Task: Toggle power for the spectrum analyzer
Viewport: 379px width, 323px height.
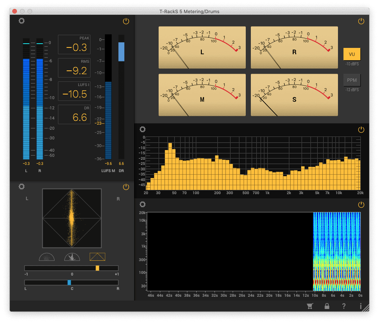Action: [x=361, y=130]
